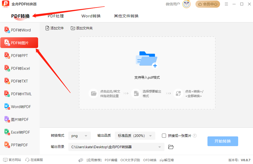Open the PDF转Excel conversion icon
Viewport: 253px width, 164px height.
tap(7, 68)
